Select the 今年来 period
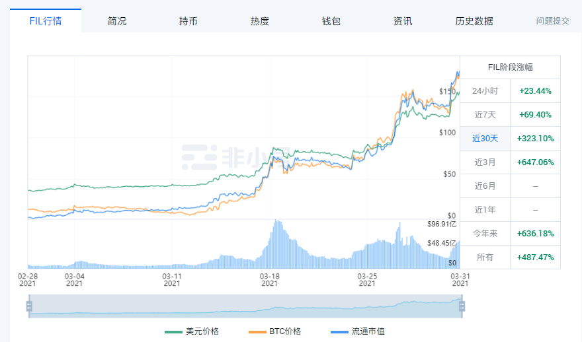Viewport: 582px width, 342px height. 485,234
